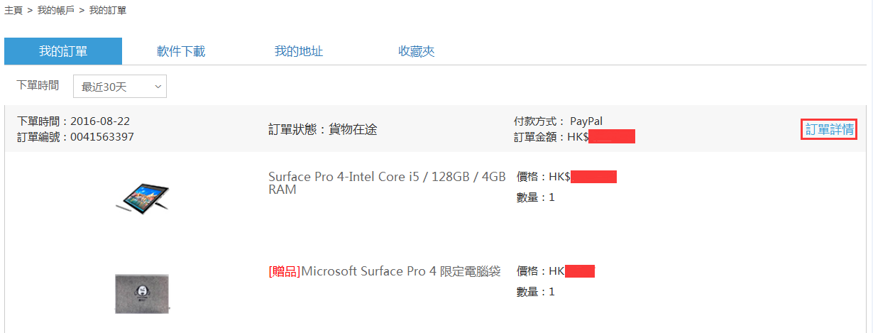The width and height of the screenshot is (873, 333).
Task: Open the 我的地址 tab
Action: coord(299,51)
